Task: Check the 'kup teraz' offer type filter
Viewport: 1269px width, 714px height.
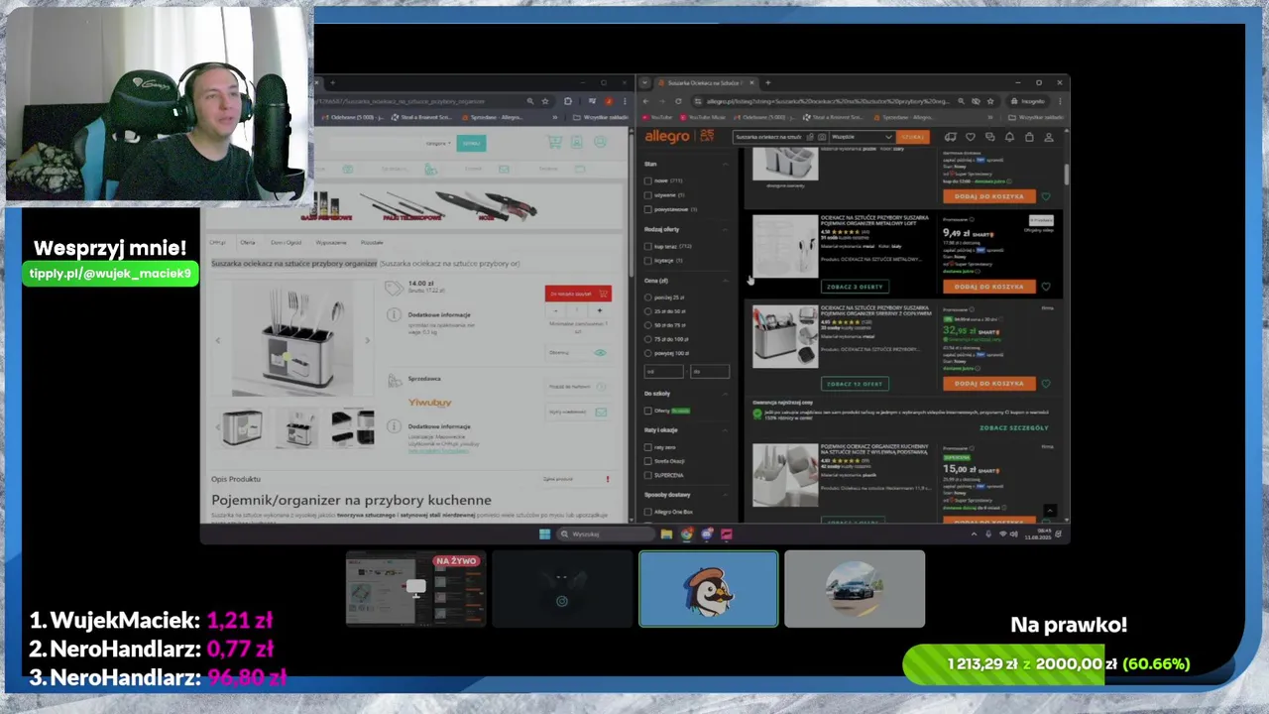Action: [648, 246]
